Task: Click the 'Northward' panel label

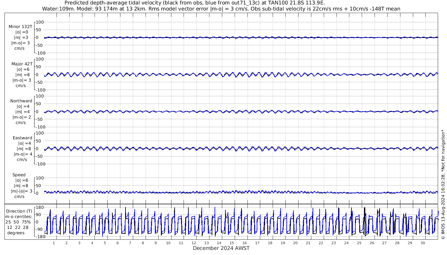Action: coord(21,101)
